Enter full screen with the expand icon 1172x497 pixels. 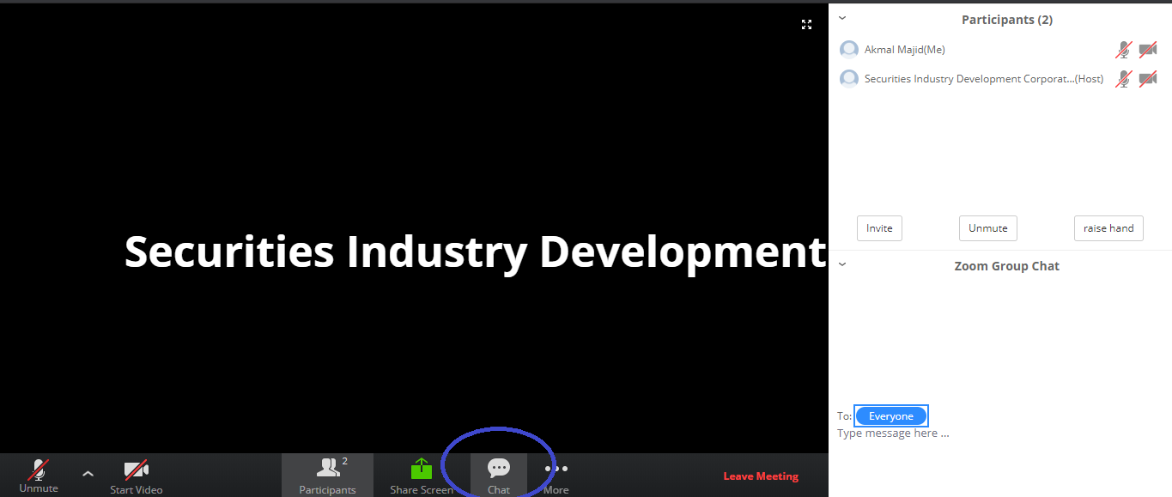[x=806, y=25]
